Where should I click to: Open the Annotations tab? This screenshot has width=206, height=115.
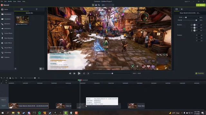pyautogui.click(x=7, y=14)
